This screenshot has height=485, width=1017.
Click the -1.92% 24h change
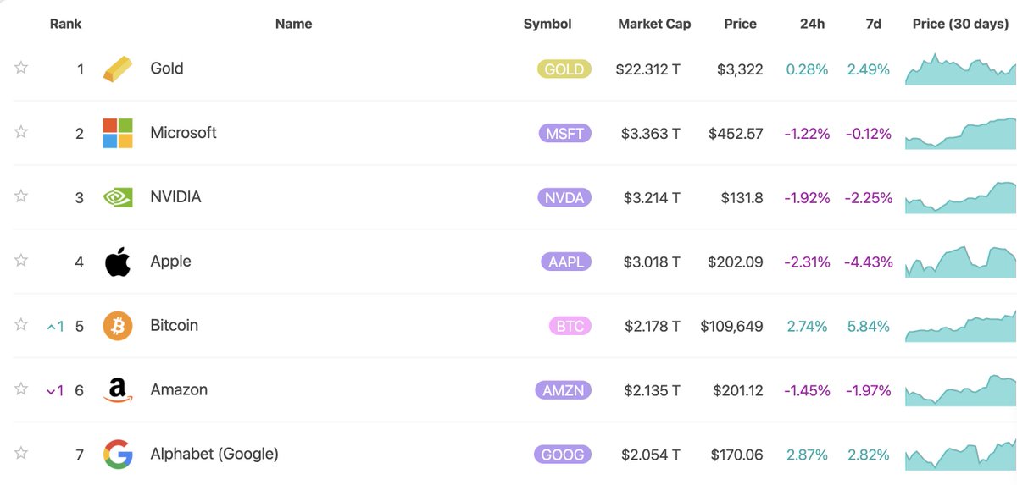point(807,198)
